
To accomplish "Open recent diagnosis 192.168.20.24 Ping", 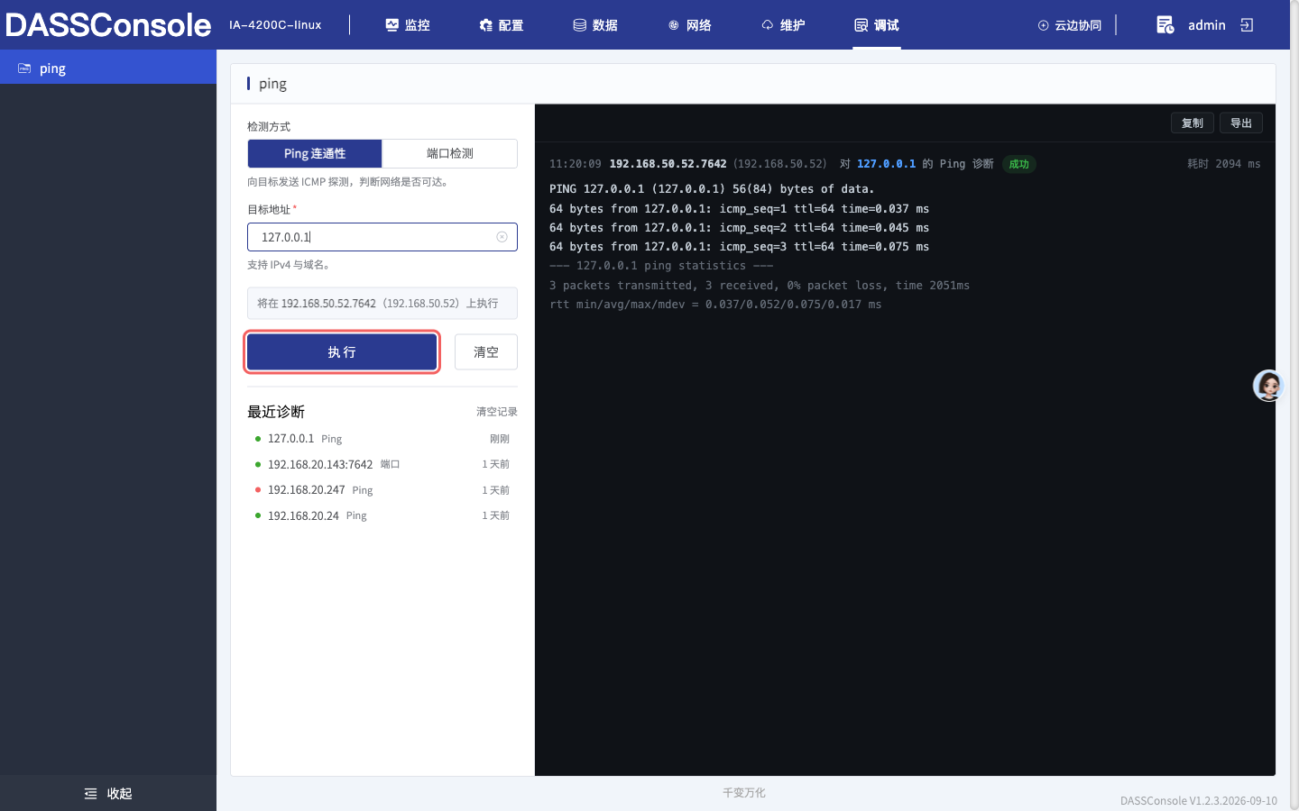I will click(382, 515).
